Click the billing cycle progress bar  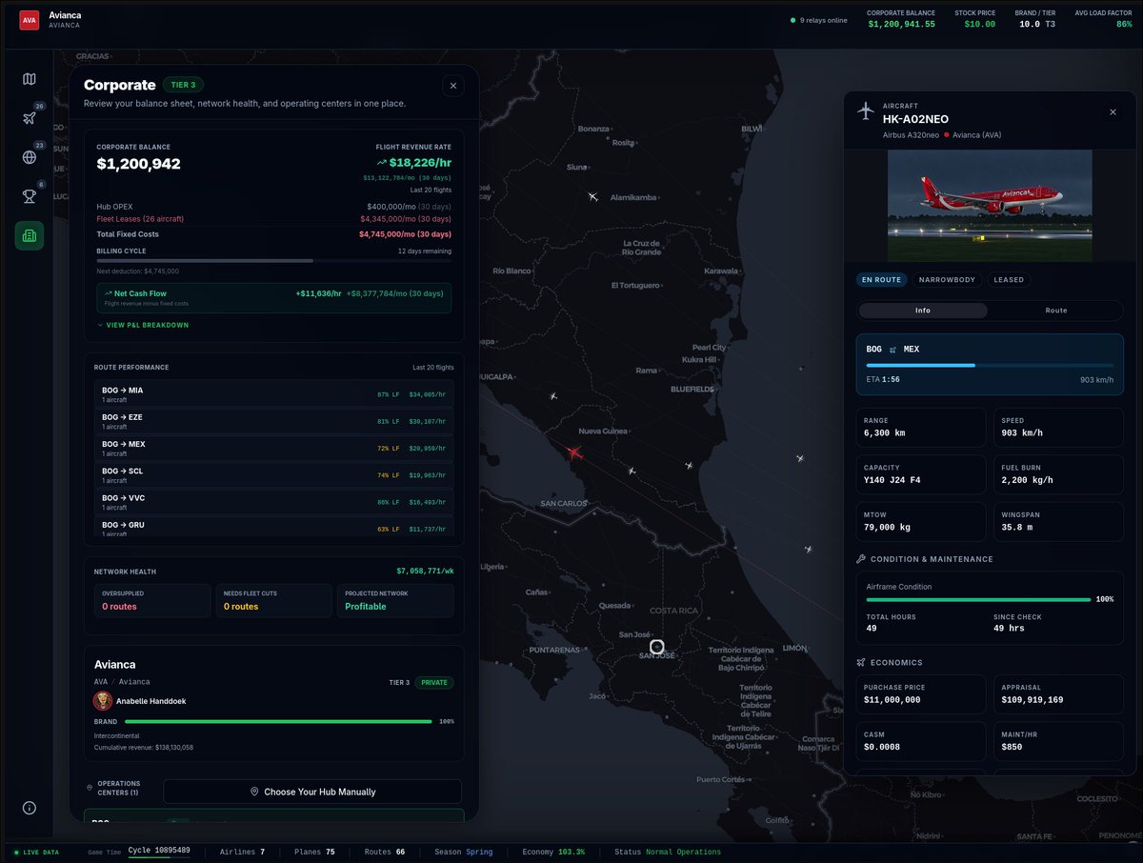[274, 260]
